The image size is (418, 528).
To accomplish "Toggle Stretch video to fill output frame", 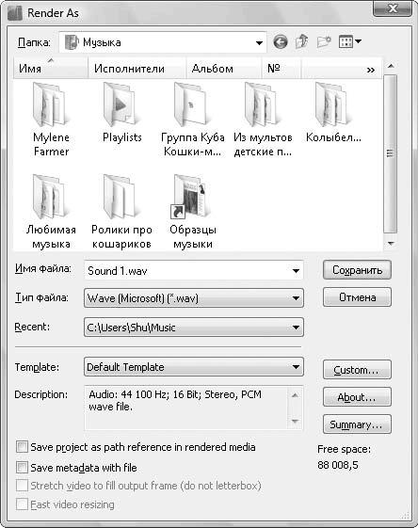I will (22, 486).
